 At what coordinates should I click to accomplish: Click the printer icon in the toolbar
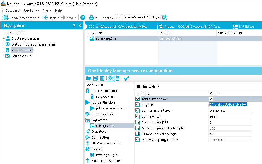coord(91,18)
